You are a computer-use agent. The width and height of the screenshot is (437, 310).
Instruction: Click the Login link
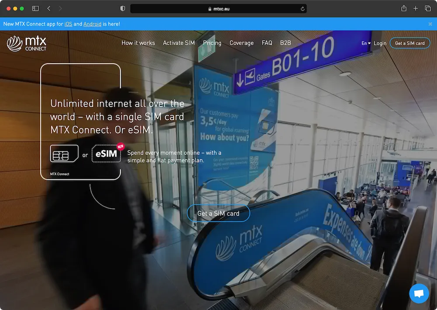380,43
